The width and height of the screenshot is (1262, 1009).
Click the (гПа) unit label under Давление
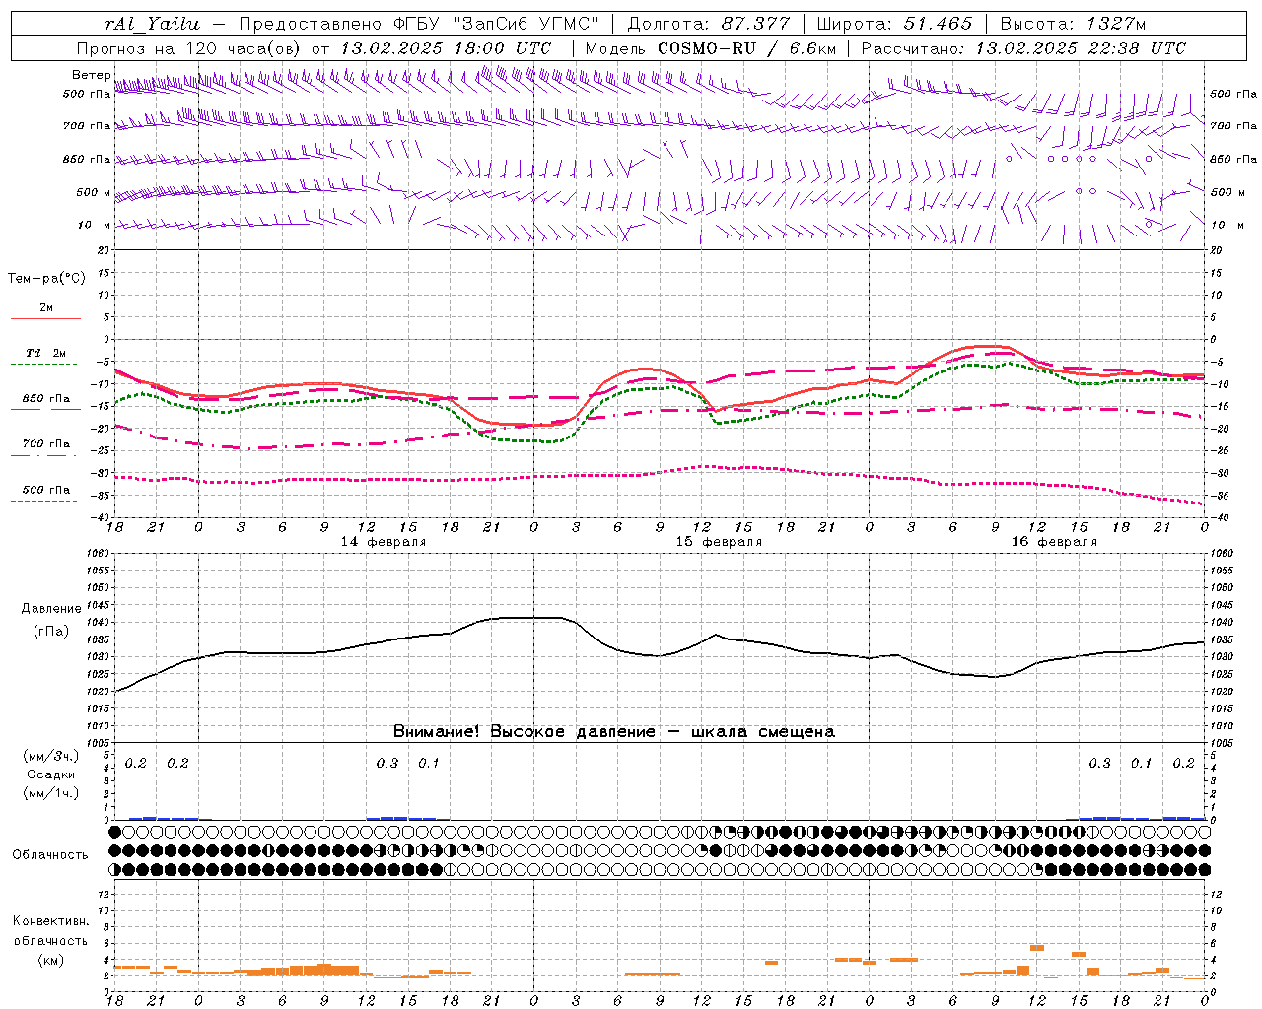[51, 631]
